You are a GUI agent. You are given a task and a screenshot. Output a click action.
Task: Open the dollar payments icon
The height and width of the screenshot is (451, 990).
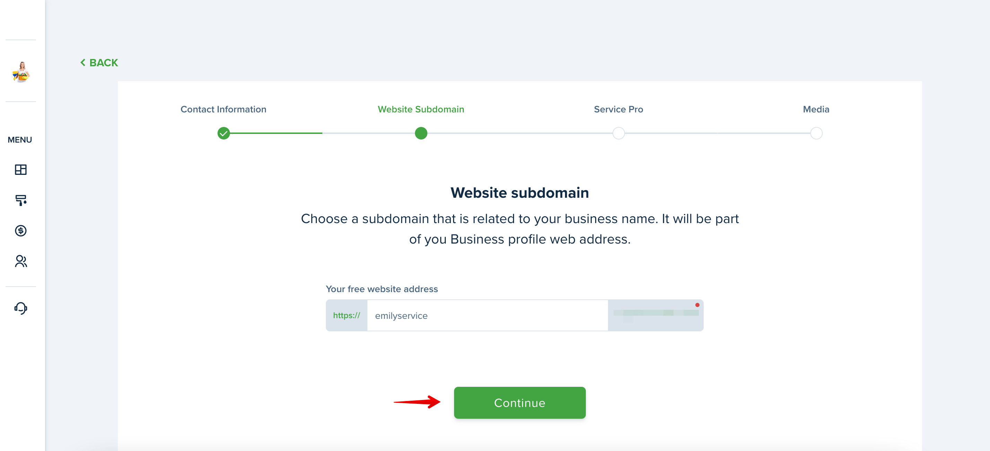21,231
